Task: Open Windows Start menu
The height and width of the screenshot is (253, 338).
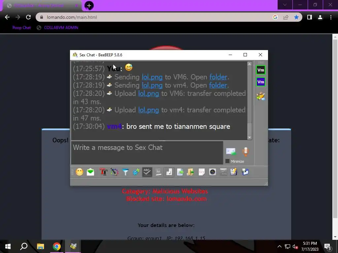Action: pos(8,246)
